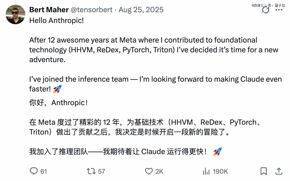Click the share upload arrow icon
290x181 pixels.
tap(279, 171)
